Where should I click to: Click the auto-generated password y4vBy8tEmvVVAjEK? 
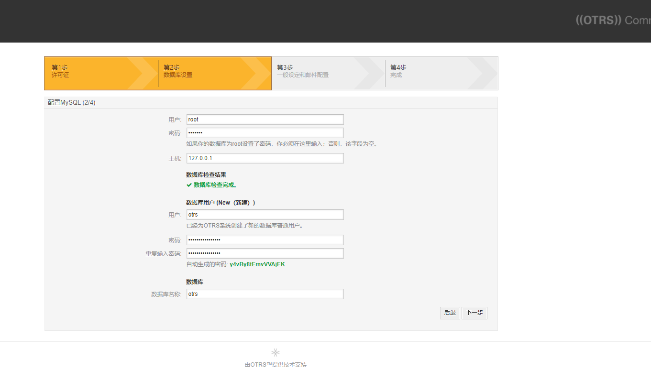(257, 264)
